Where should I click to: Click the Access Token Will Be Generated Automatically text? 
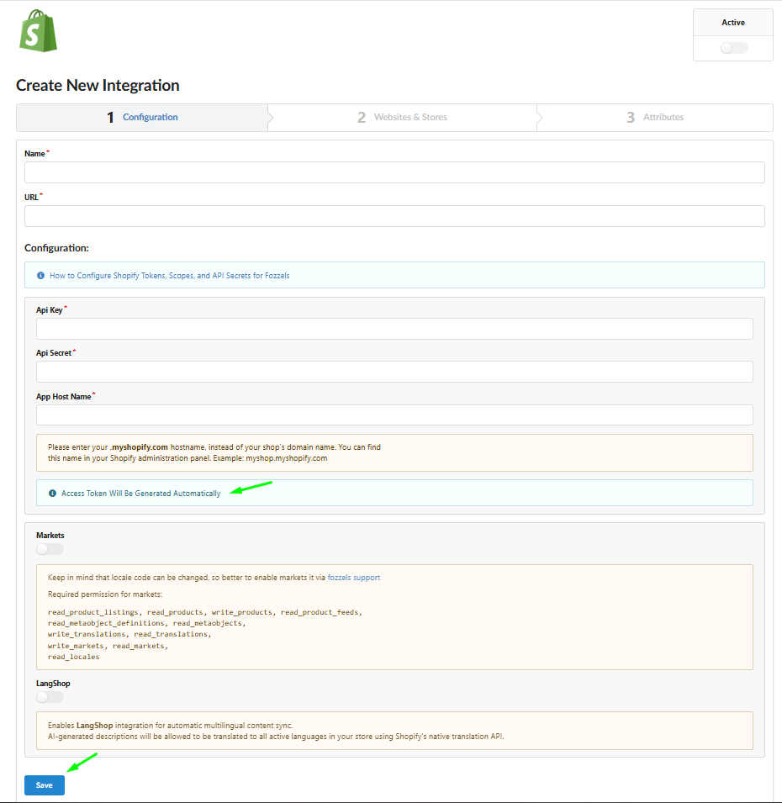point(140,494)
